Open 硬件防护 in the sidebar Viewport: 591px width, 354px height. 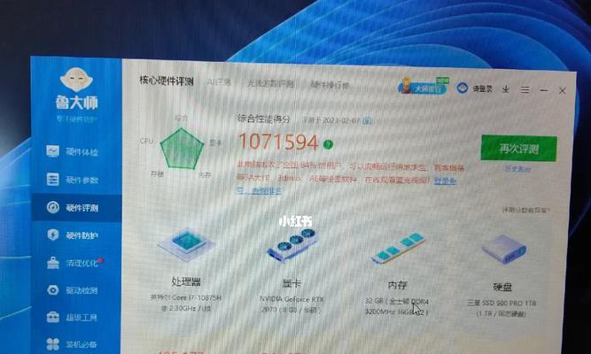[x=73, y=235]
